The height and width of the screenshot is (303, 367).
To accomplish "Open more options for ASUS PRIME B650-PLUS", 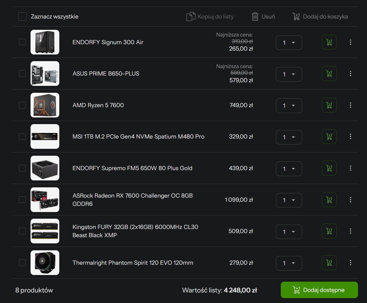I will click(350, 74).
